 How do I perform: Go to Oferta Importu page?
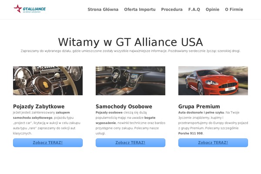[140, 10]
